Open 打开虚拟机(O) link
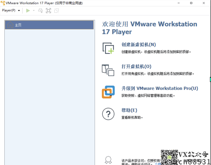211x165 pixels. (x=136, y=67)
